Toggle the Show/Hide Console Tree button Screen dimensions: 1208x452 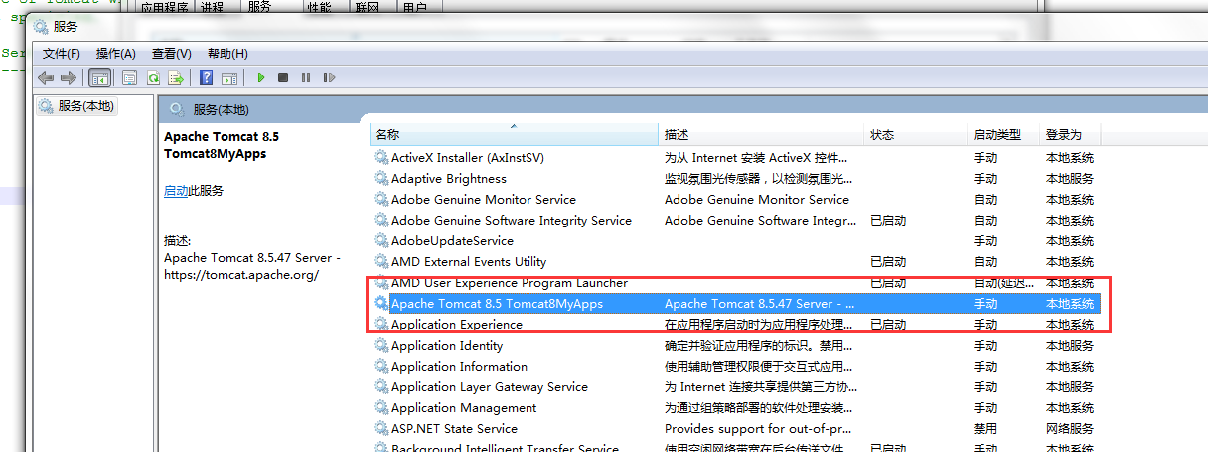click(100, 77)
